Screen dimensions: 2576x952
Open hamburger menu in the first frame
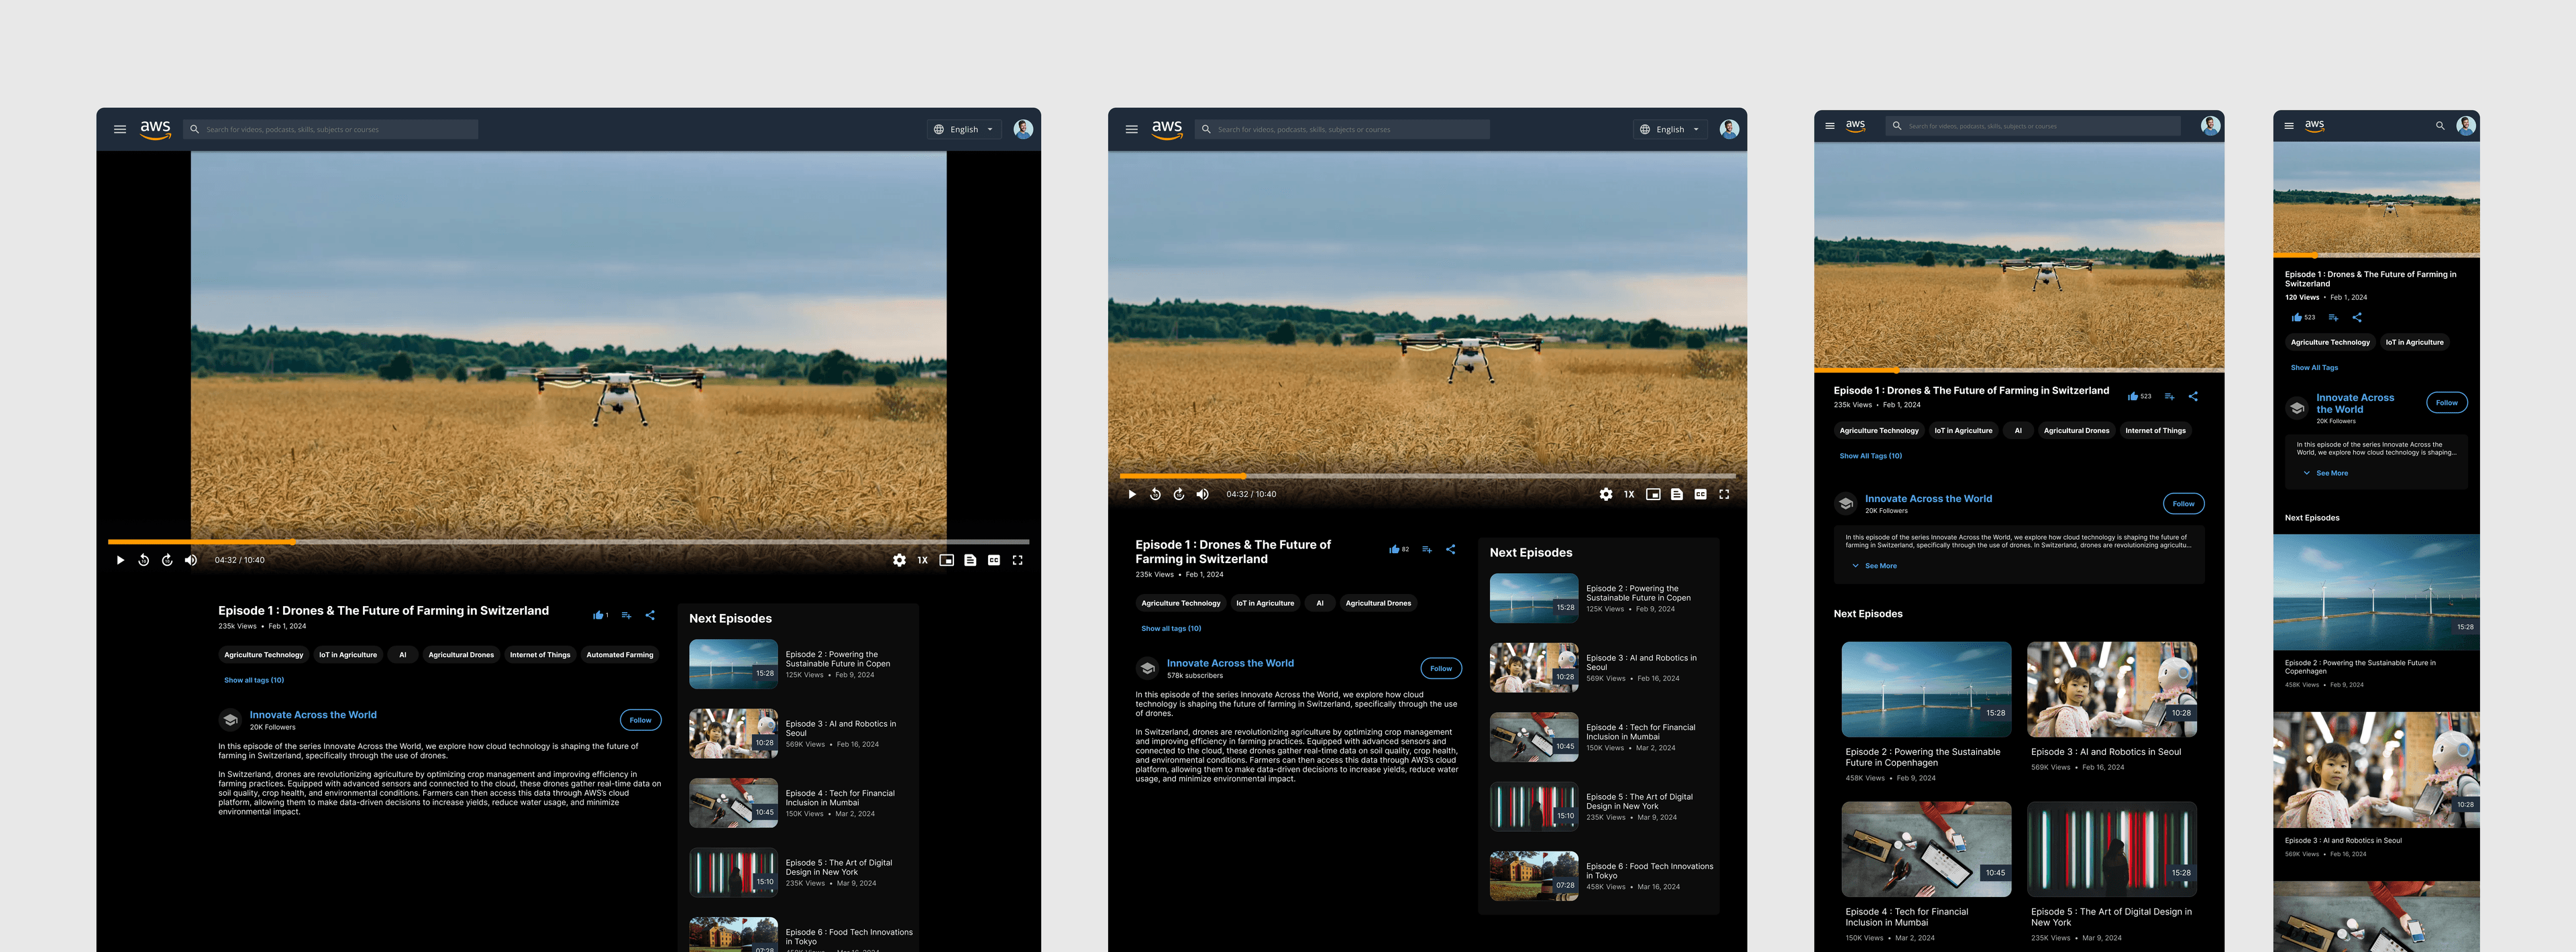pos(120,130)
